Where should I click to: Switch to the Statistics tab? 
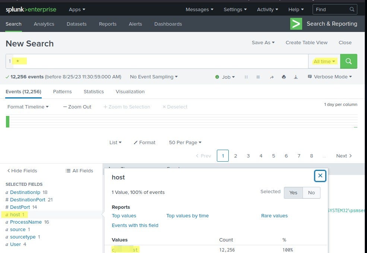click(94, 91)
